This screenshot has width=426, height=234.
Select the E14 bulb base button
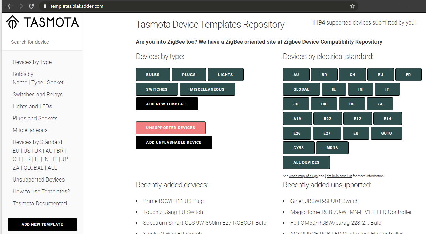tap(388, 119)
